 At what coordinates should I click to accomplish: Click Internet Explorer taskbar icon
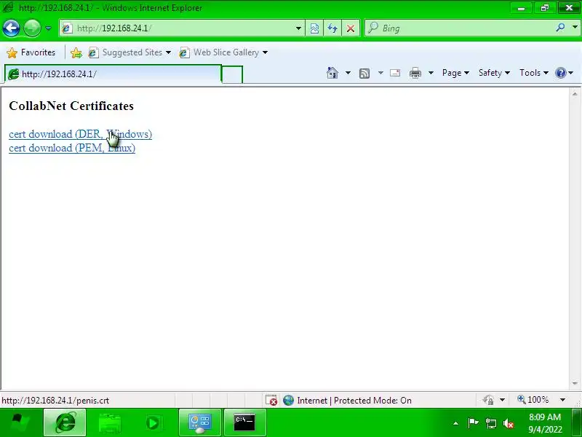point(65,422)
